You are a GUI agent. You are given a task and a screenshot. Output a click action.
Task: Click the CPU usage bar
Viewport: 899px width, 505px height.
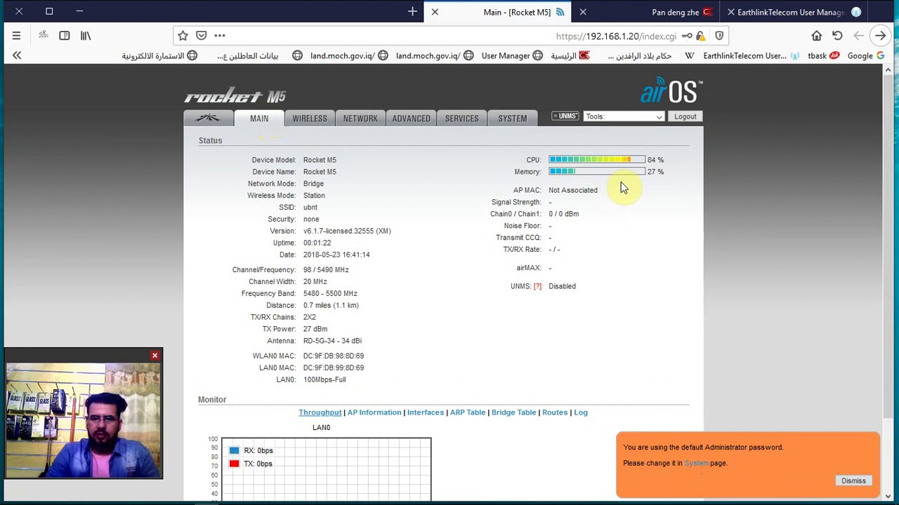click(x=597, y=160)
